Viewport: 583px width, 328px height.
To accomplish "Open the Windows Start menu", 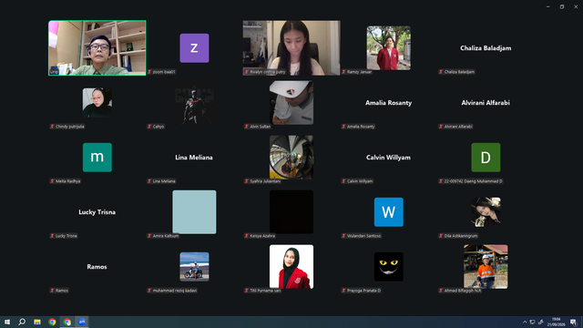I will coord(7,322).
